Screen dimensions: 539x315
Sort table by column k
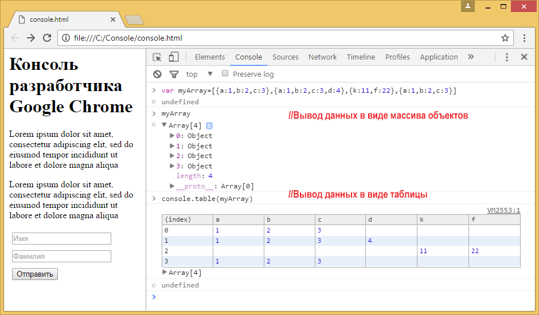(x=443, y=219)
